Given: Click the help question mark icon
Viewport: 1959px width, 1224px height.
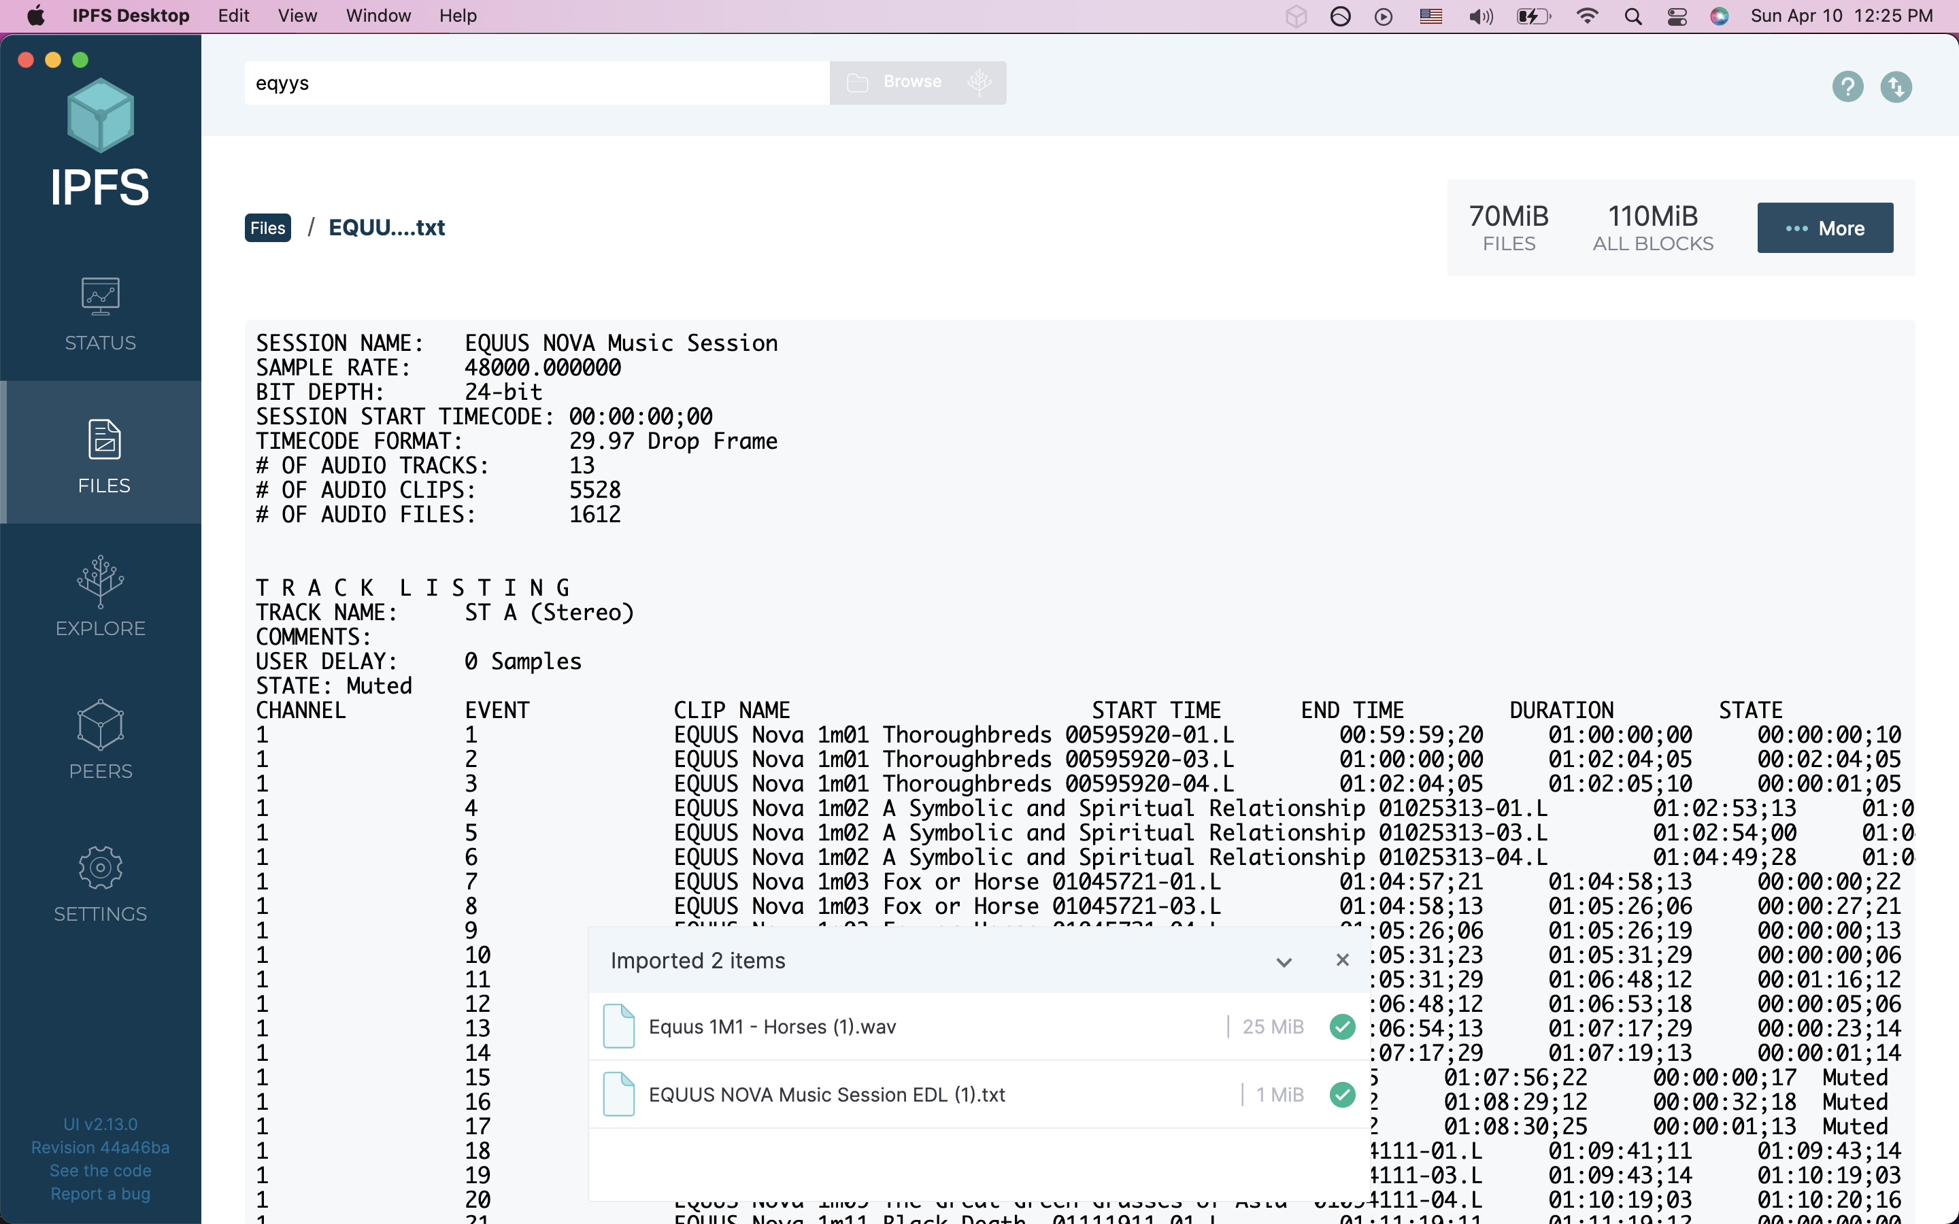Looking at the screenshot, I should (x=1847, y=86).
